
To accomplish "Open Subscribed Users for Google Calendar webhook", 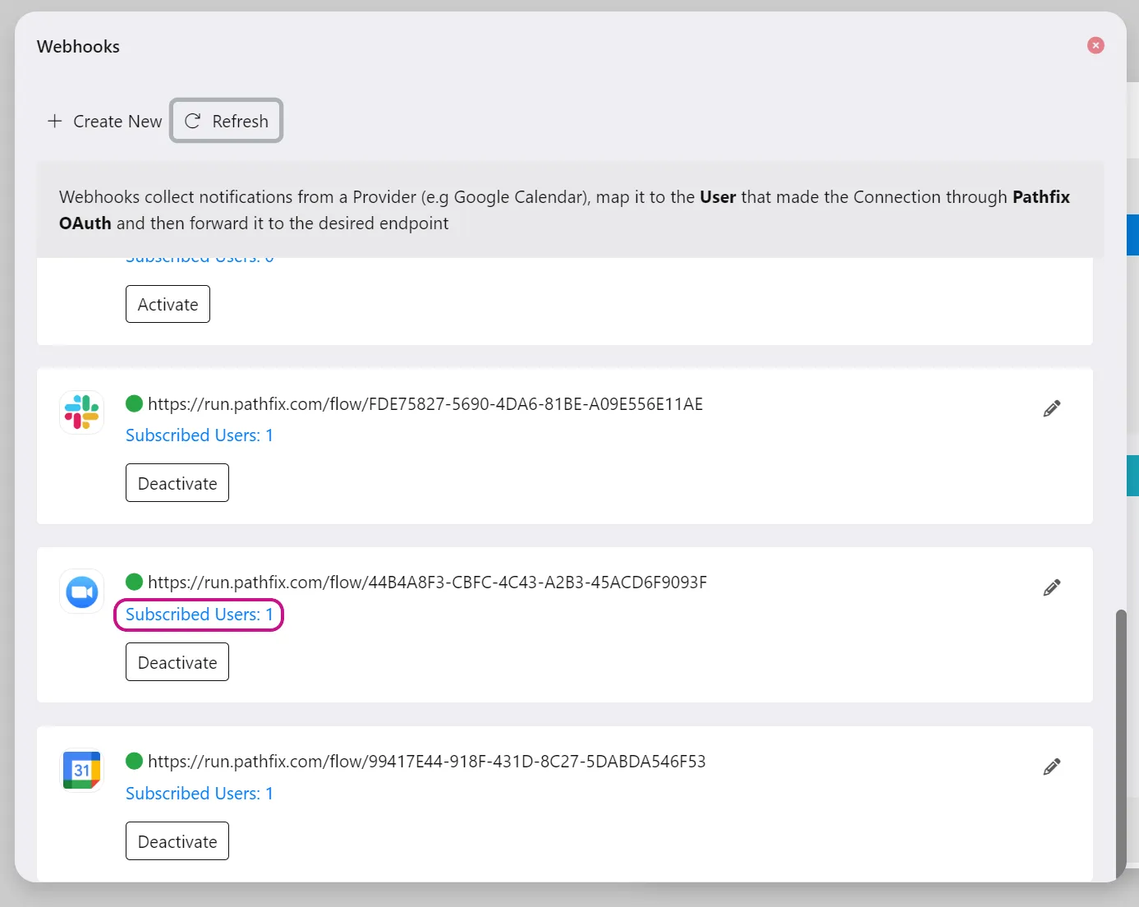I will click(200, 794).
